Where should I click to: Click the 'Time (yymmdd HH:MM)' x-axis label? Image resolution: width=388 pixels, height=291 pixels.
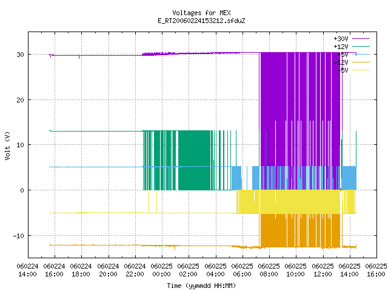coord(201,286)
